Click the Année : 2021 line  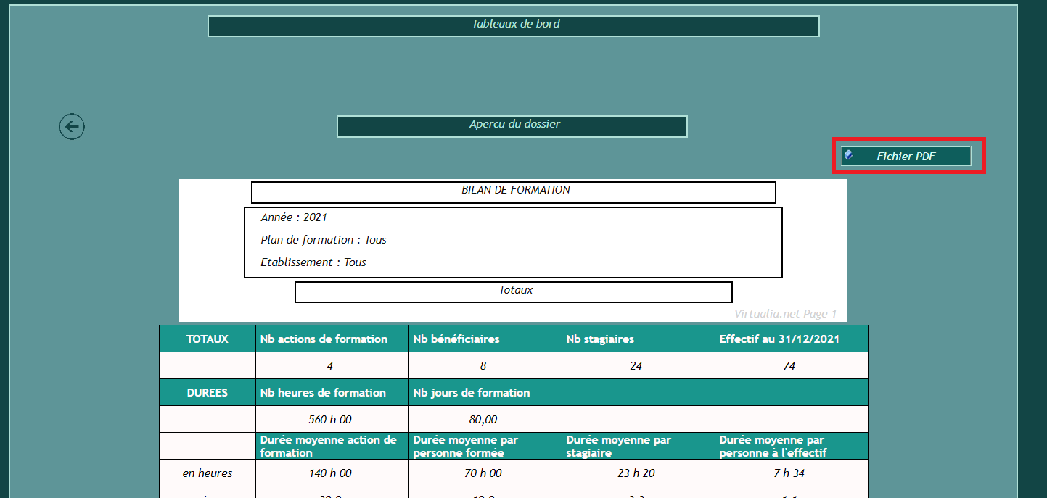tap(295, 217)
